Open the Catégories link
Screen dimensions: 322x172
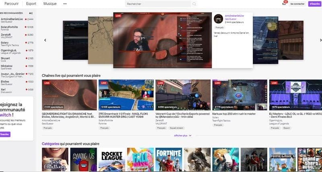(x=51, y=144)
